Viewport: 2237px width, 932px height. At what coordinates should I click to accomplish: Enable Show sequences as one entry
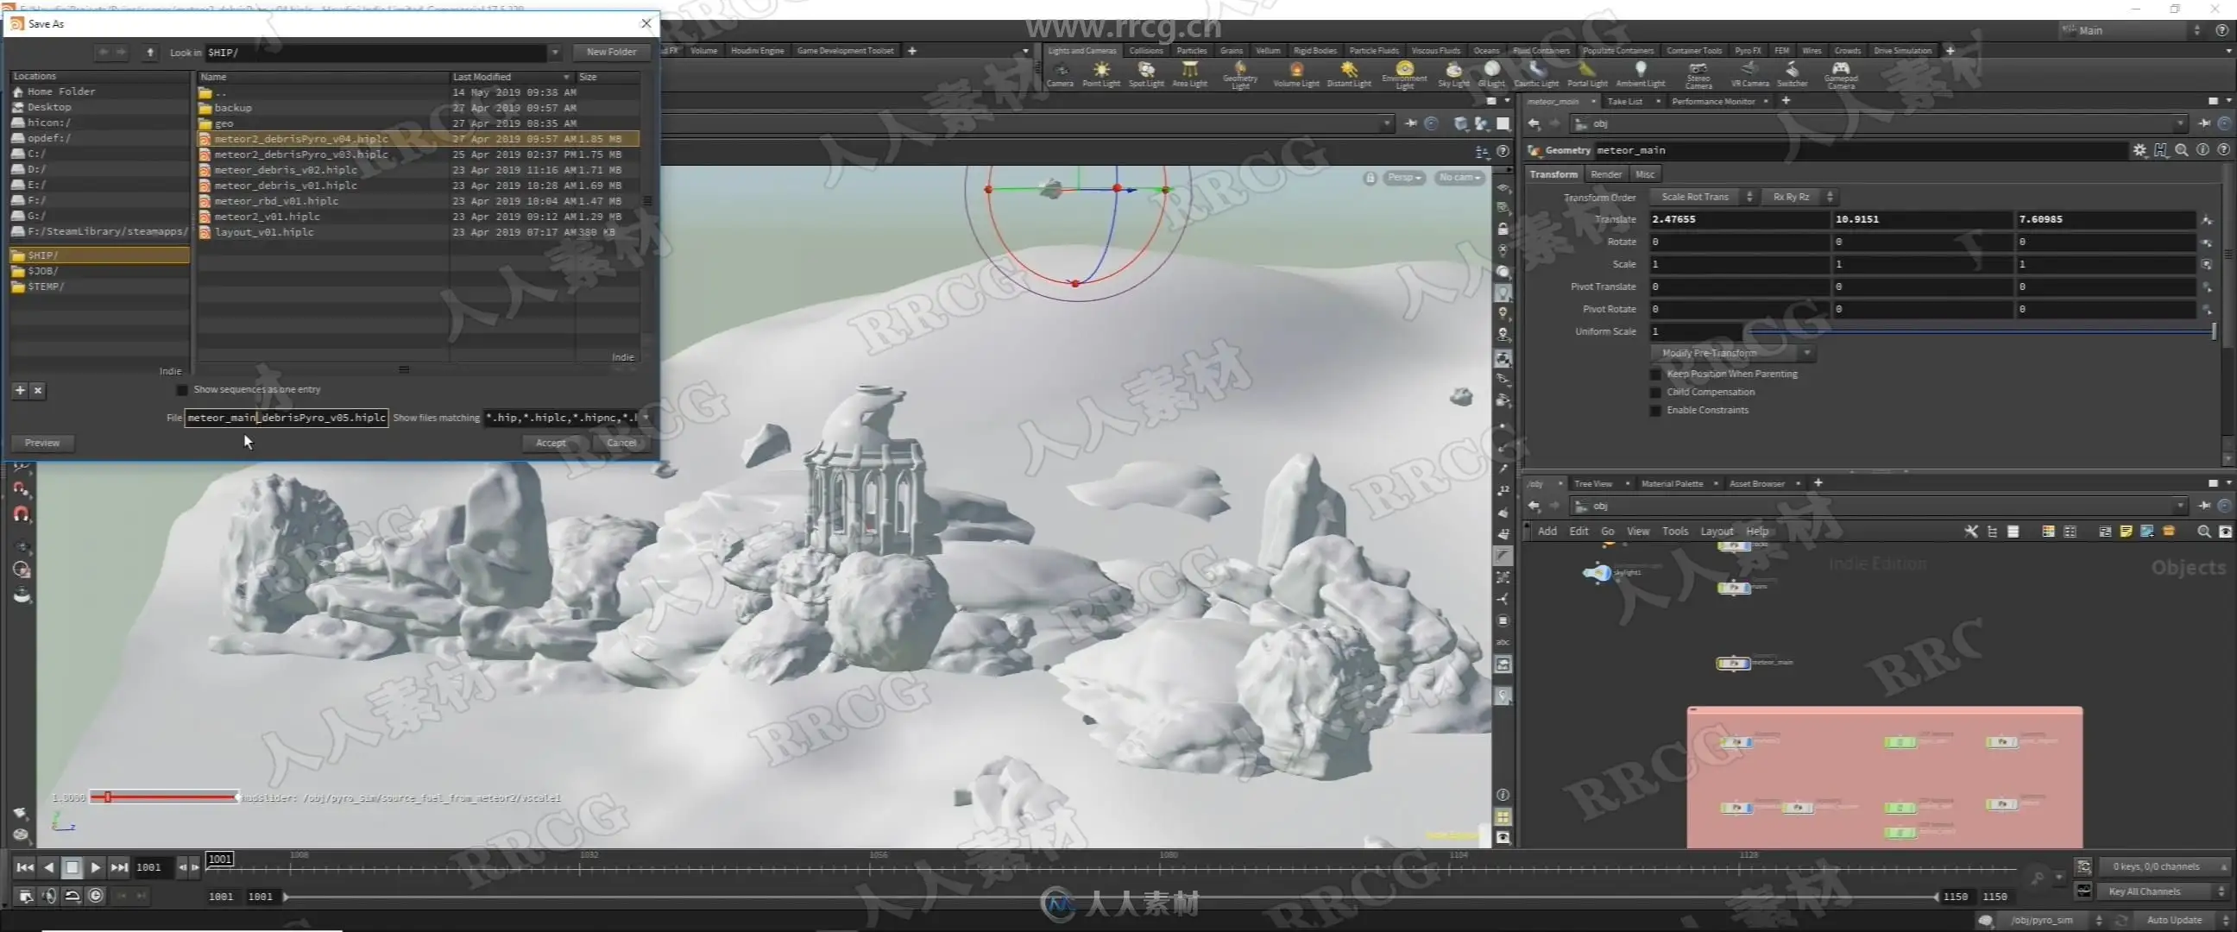[181, 390]
